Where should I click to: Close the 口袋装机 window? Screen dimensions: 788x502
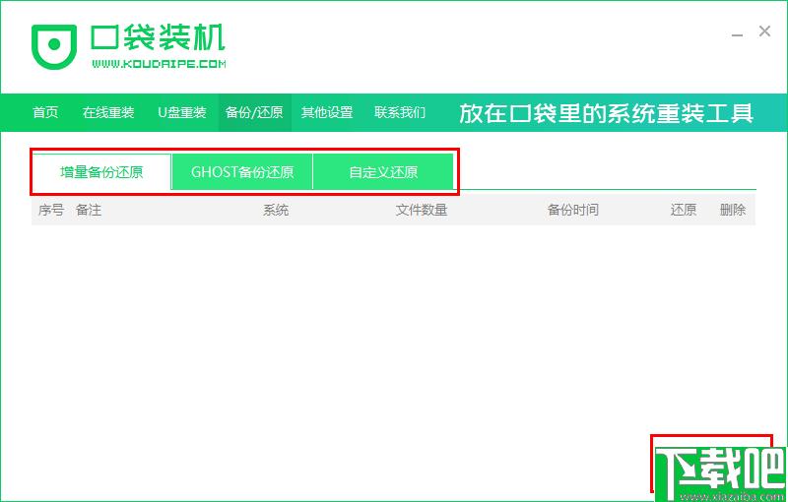(x=765, y=31)
